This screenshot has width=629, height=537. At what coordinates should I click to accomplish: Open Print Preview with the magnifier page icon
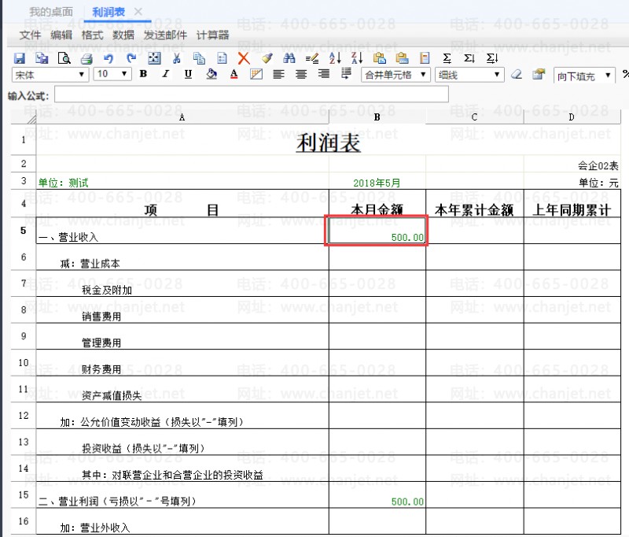pos(64,58)
